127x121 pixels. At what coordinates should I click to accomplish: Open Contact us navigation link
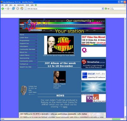pyautogui.click(x=28, y=64)
